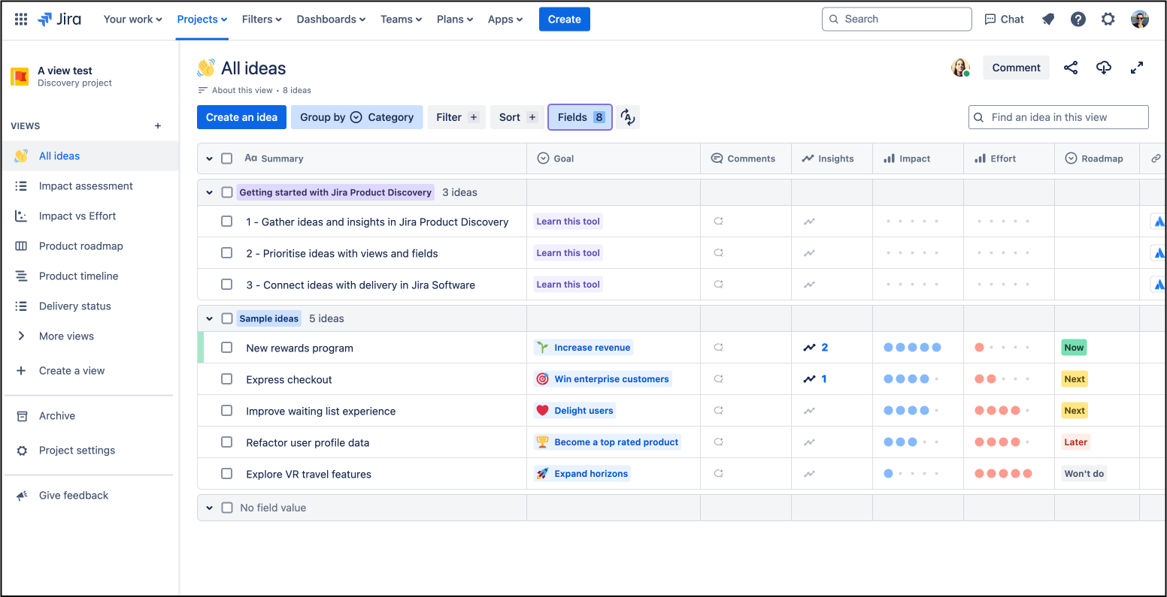Screen dimensions: 1167x597
Task: Select all ideas via header checkbox
Action: 226,158
